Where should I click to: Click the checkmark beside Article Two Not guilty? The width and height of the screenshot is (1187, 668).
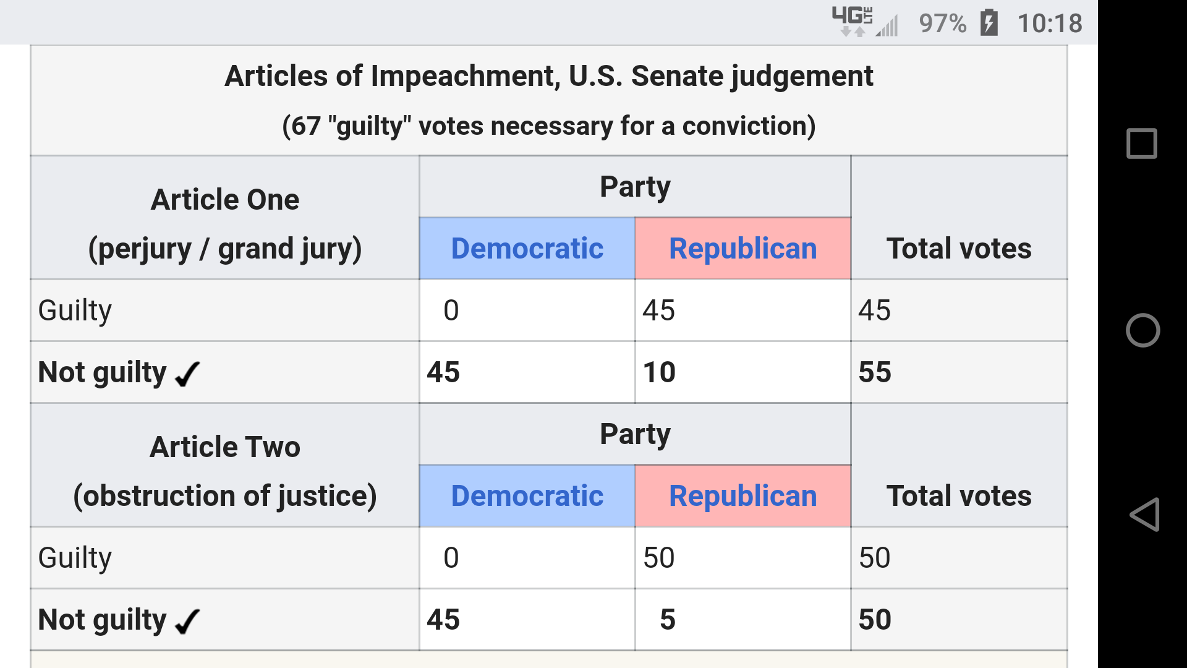point(187,621)
